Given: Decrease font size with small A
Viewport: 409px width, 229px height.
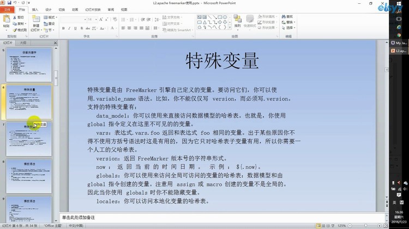Looking at the screenshot, I should (107, 20).
